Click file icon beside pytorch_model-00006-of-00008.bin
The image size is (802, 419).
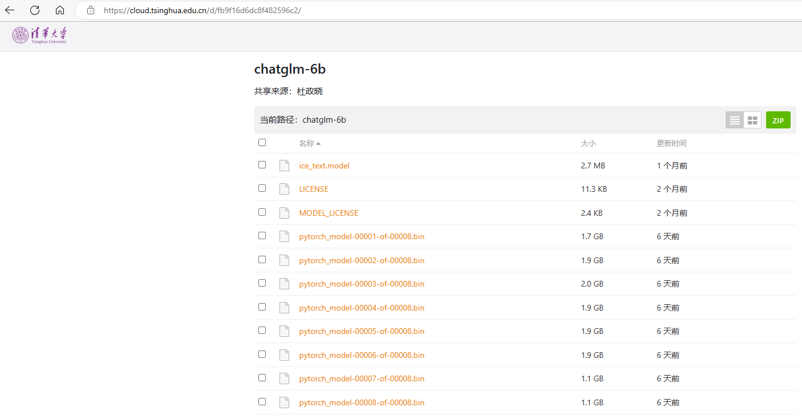click(284, 355)
